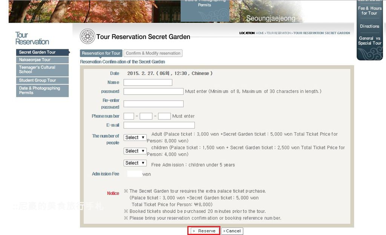386x235 pixels.
Task: Click the 'Tour Reservation' sidebar heading
Action: click(x=32, y=38)
